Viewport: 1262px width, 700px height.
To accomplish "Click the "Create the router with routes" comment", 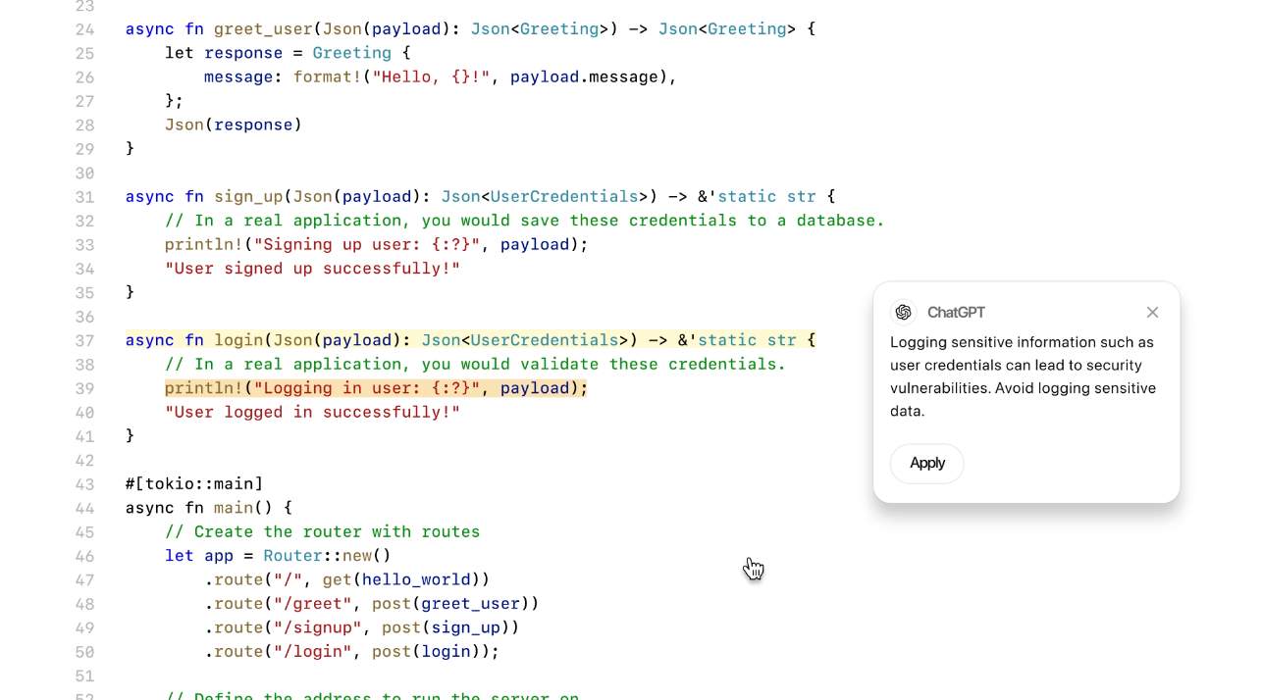I will pos(322,532).
